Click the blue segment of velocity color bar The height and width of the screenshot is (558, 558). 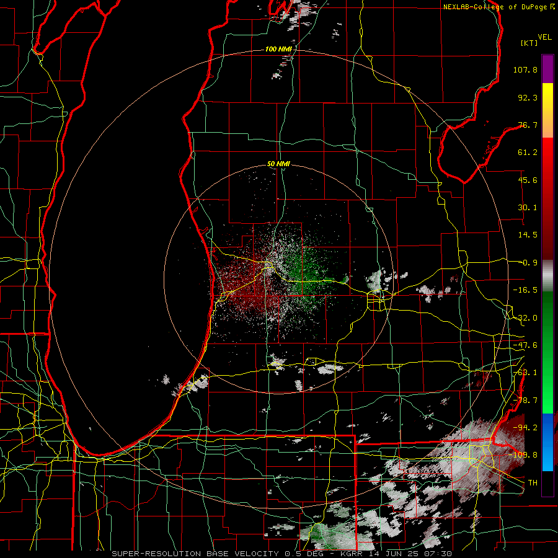(x=547, y=442)
